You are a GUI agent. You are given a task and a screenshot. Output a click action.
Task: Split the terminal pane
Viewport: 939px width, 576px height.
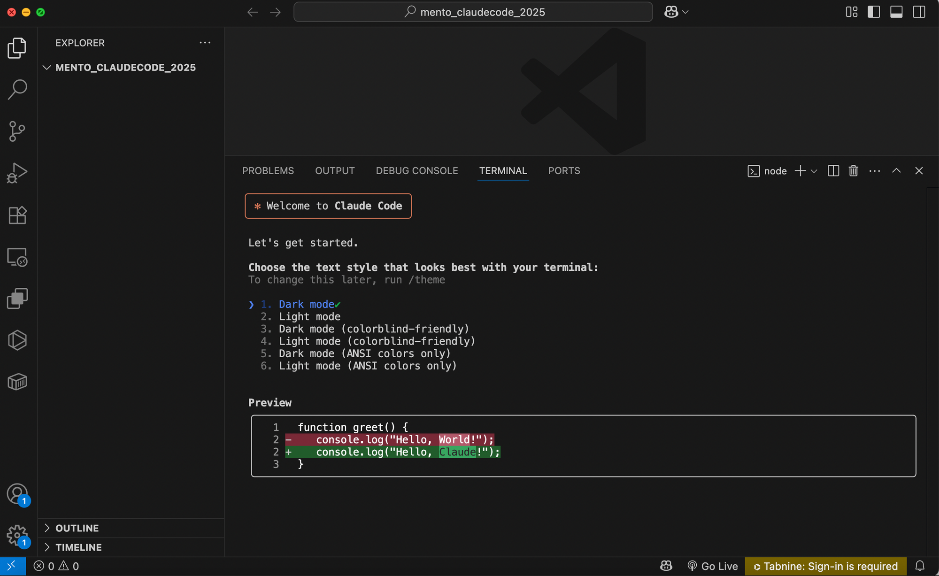[x=833, y=171]
